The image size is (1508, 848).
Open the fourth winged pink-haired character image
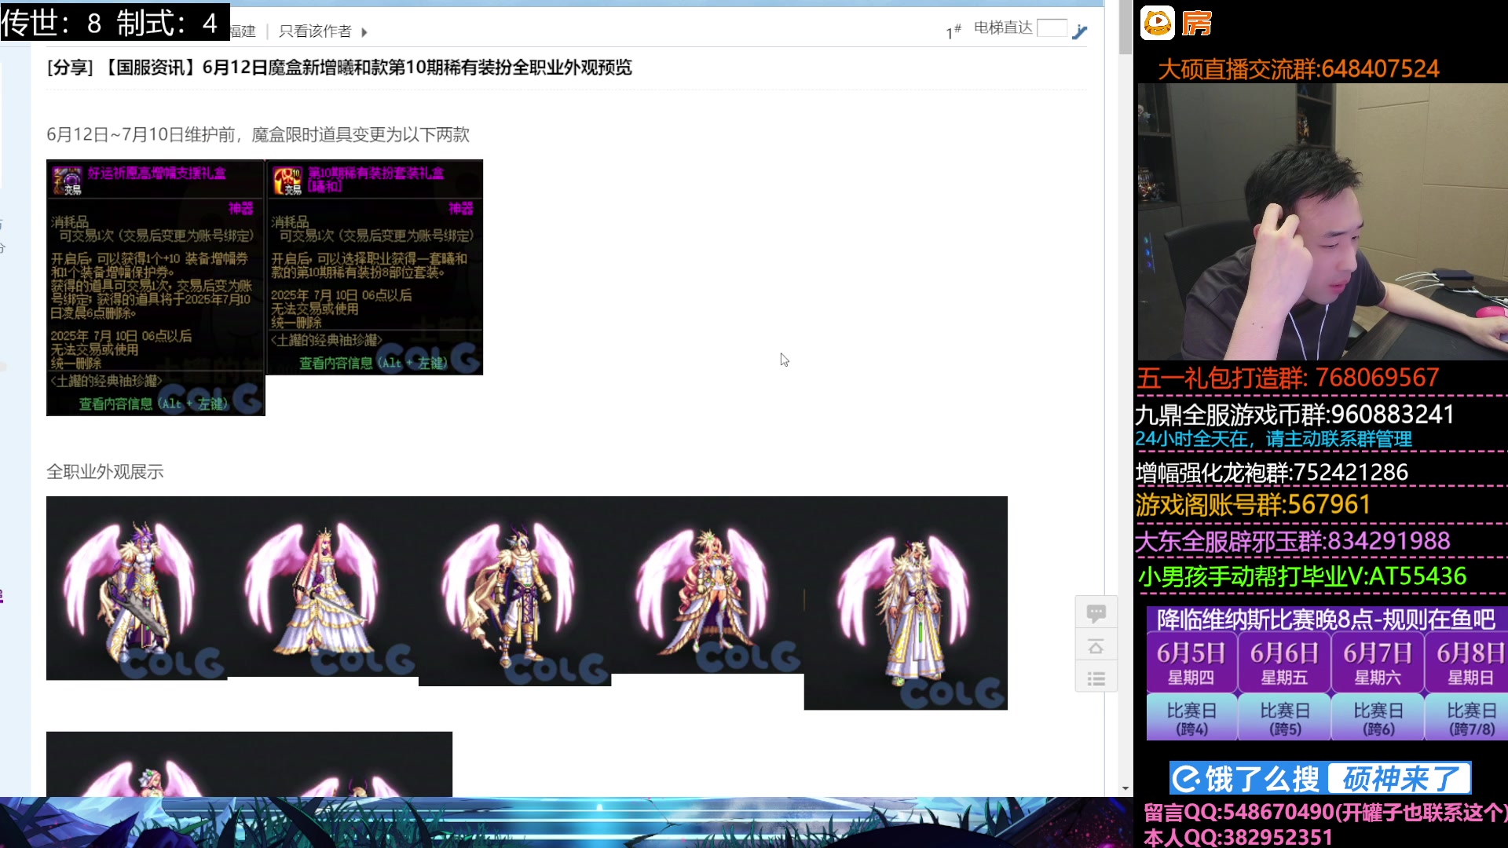[708, 585]
